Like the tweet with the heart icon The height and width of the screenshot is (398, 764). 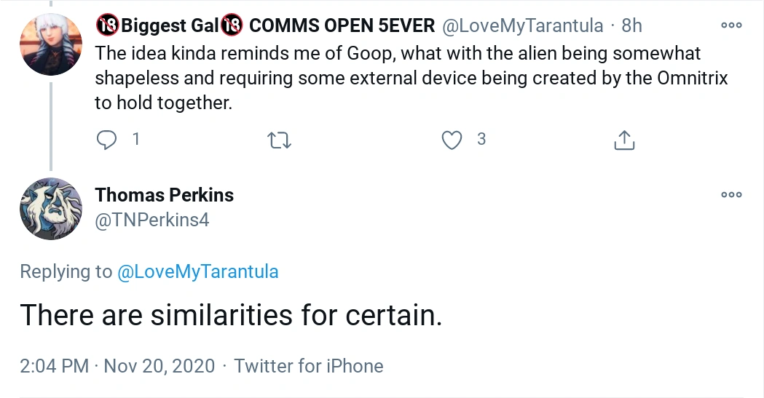(x=452, y=140)
